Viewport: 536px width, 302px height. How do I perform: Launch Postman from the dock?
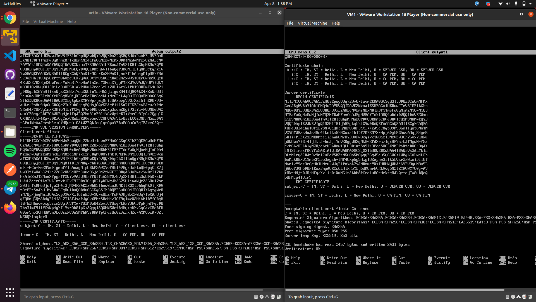click(10, 170)
